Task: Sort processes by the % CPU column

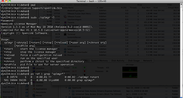Action: [124, 8]
